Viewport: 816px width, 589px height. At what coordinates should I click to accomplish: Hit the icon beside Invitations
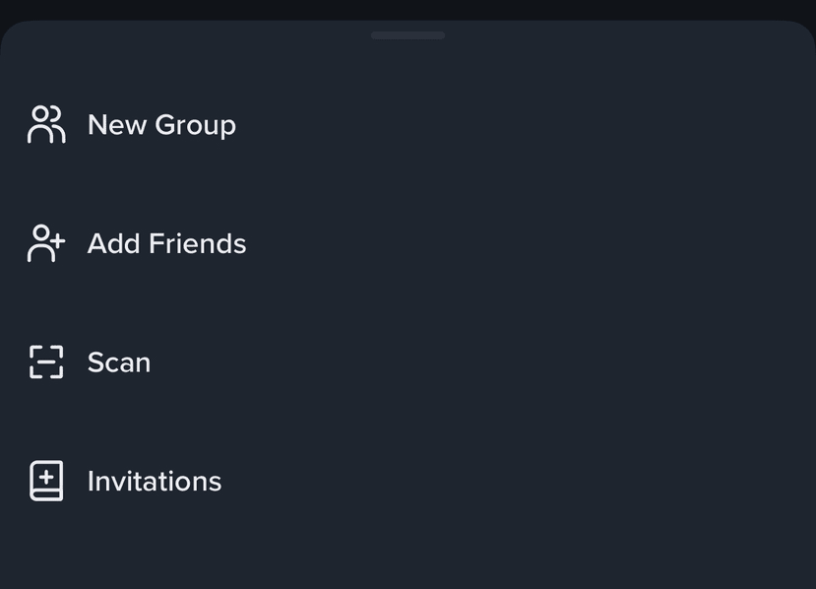[46, 481]
